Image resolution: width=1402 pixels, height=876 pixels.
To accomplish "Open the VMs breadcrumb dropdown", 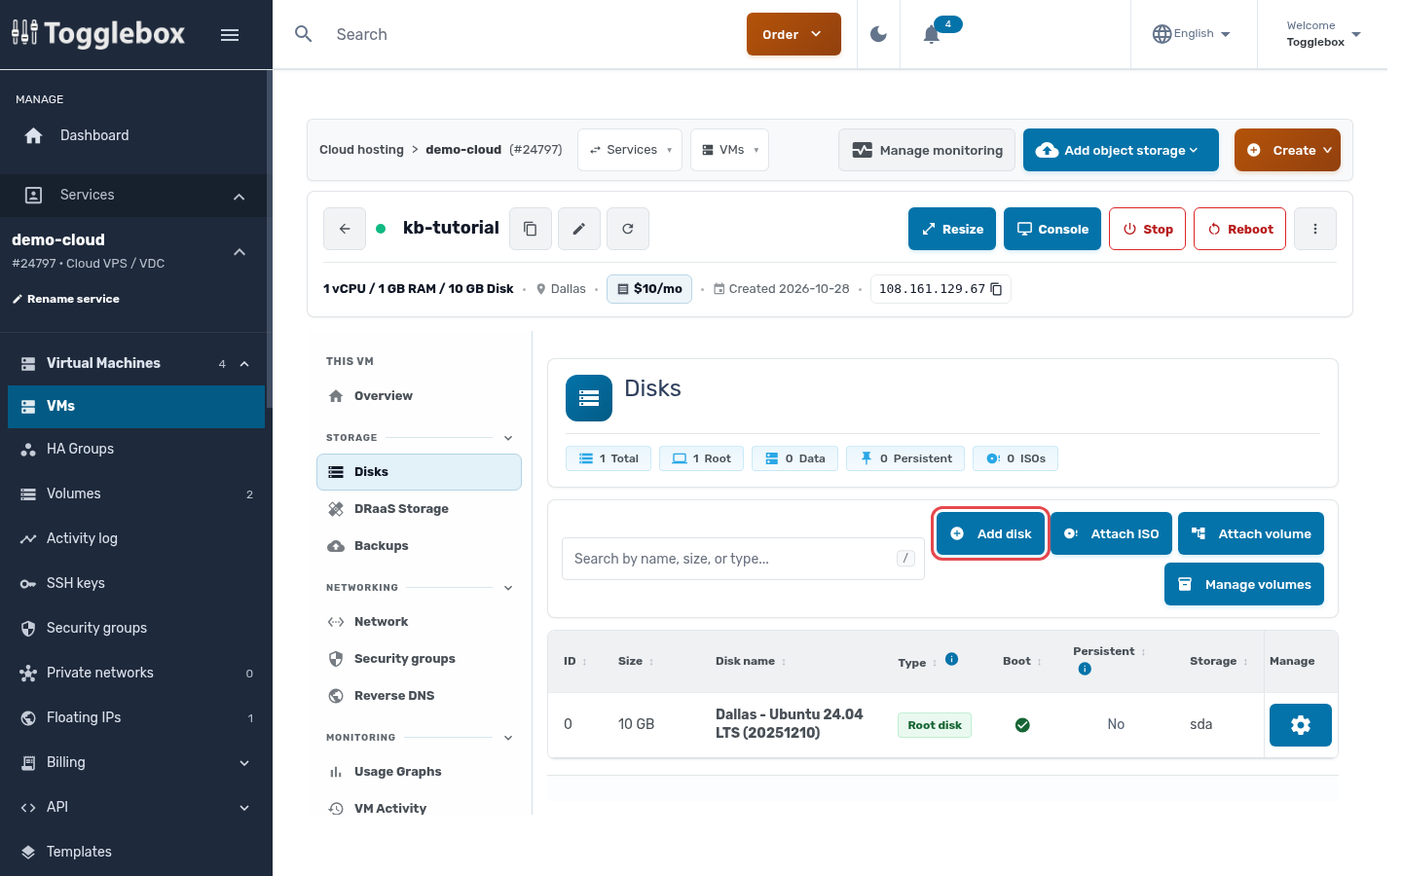I will click(730, 150).
